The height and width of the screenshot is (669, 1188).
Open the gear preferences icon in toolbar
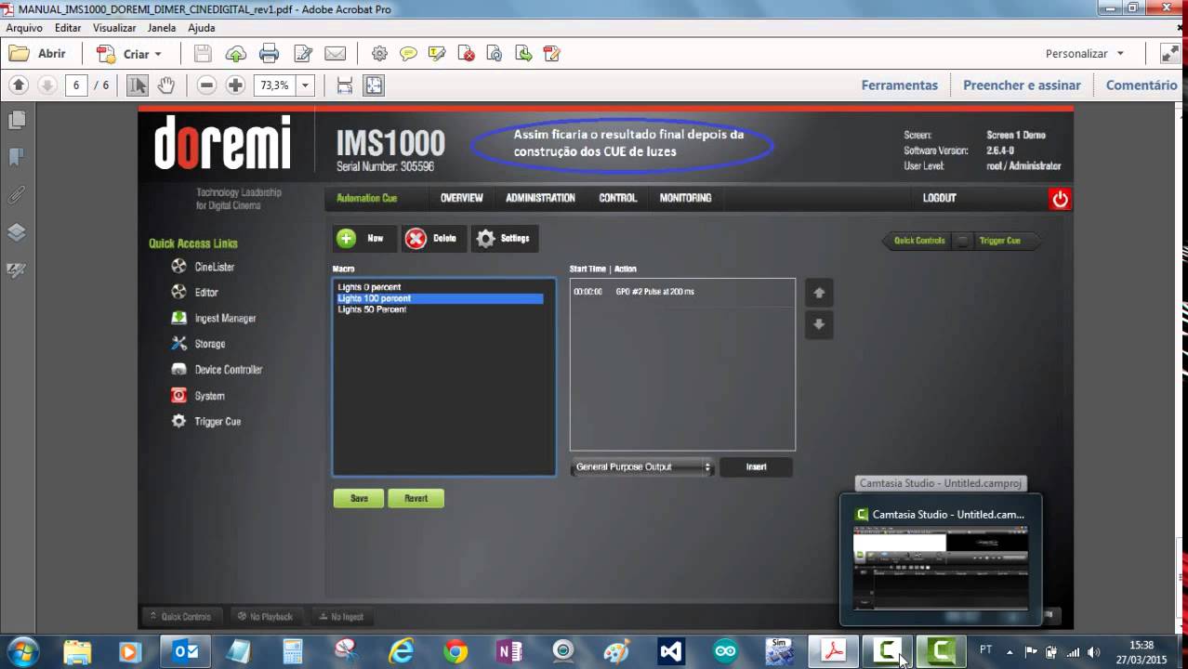[x=379, y=54]
